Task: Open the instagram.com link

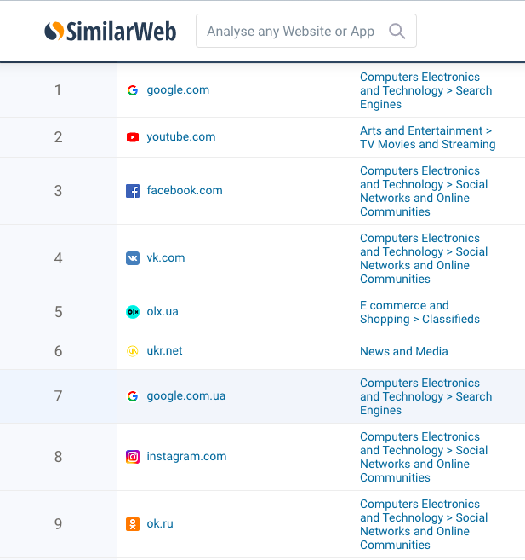Action: pyautogui.click(x=186, y=457)
